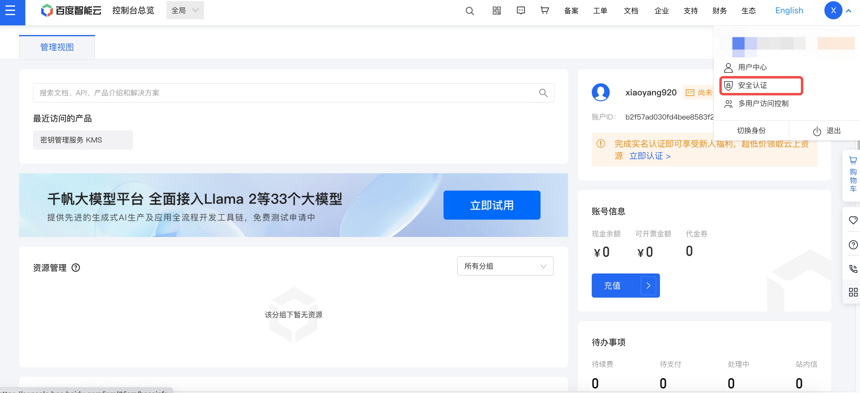Click the help icon beside 资源管理
The height and width of the screenshot is (393, 860).
click(x=76, y=268)
